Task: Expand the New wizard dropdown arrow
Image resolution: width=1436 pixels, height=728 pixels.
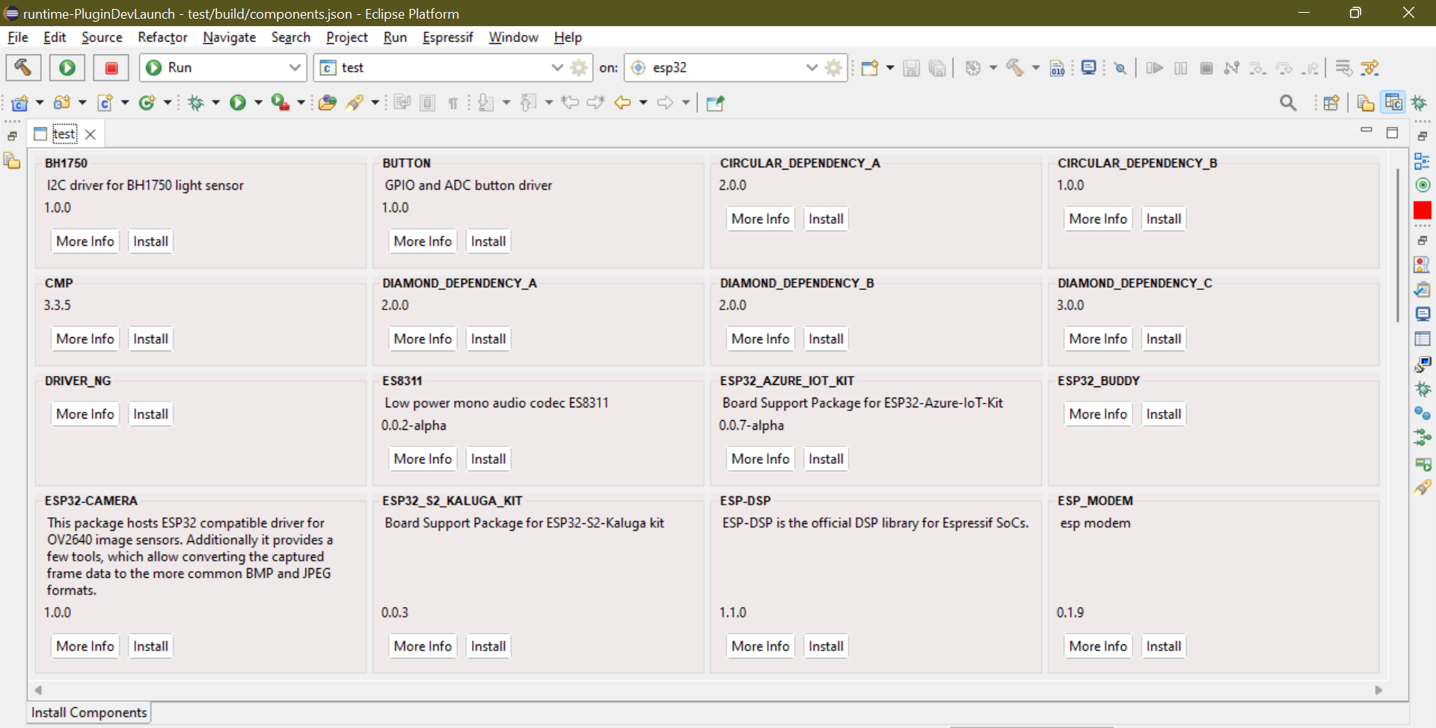Action: [890, 68]
